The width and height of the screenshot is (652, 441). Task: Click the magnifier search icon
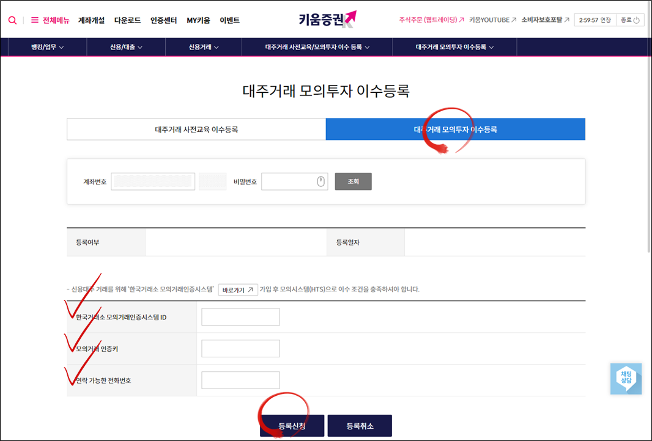point(12,20)
